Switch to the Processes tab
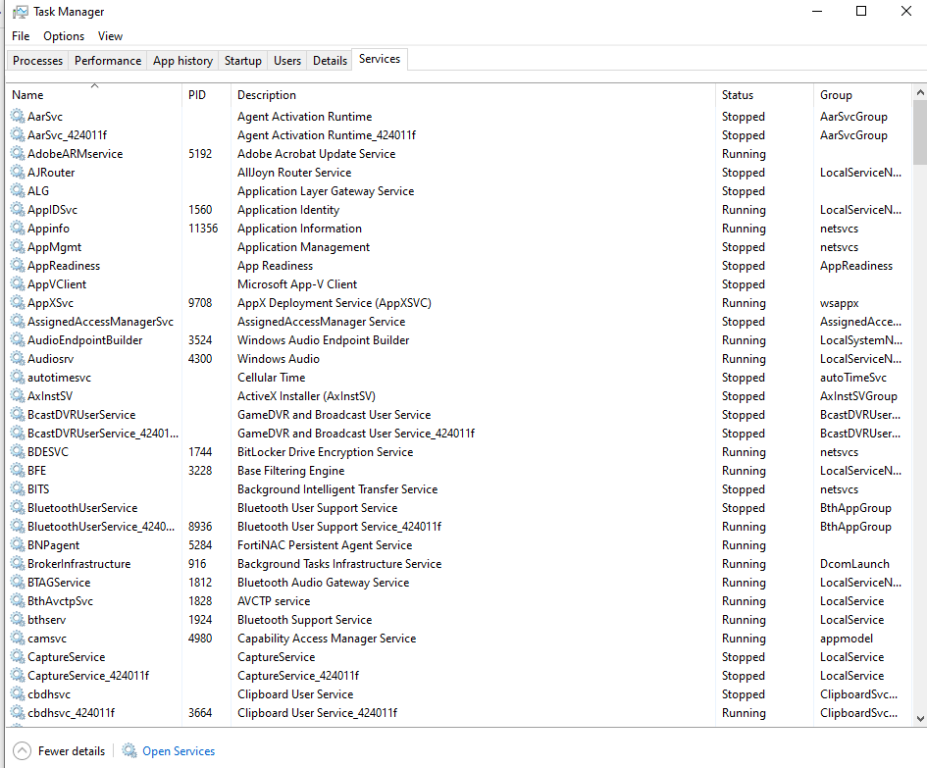 pyautogui.click(x=38, y=60)
